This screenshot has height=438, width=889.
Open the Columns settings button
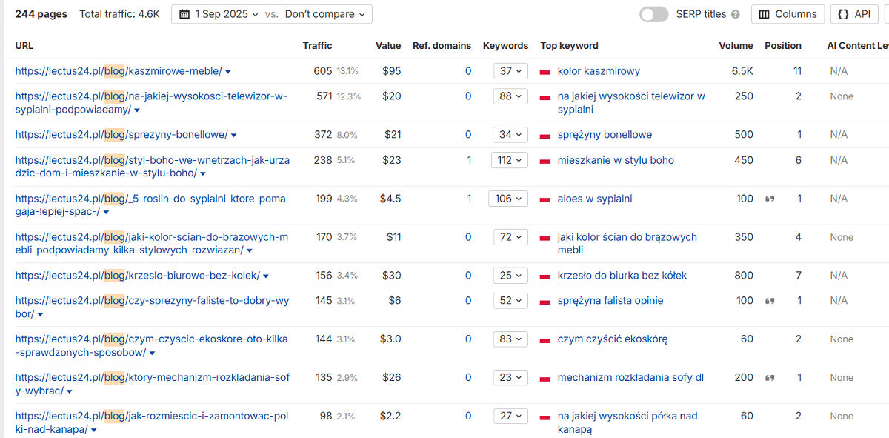pyautogui.click(x=788, y=14)
